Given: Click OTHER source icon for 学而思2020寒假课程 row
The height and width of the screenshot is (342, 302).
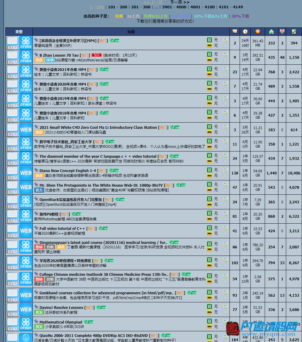Looking at the screenshot, I should 26,263.
